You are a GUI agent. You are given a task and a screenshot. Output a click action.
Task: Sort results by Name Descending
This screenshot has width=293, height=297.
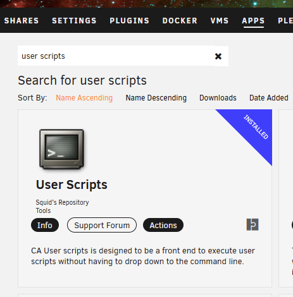click(156, 98)
